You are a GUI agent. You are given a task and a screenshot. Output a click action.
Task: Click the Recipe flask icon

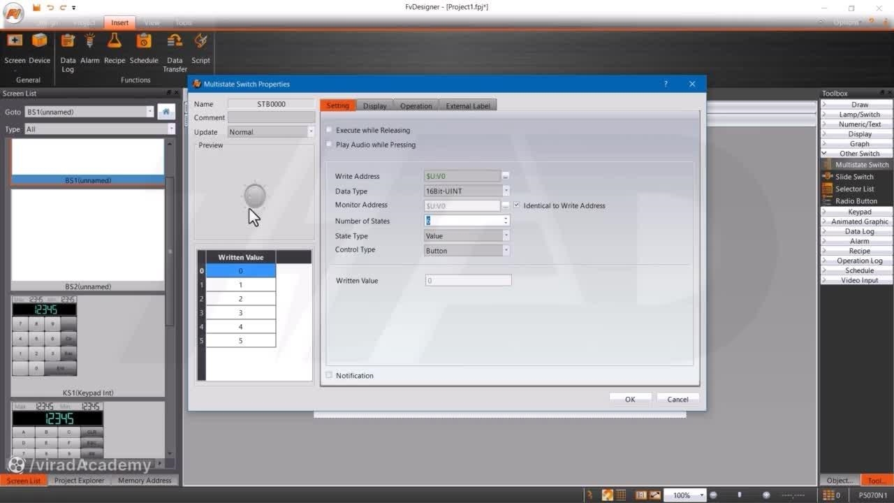click(x=115, y=42)
